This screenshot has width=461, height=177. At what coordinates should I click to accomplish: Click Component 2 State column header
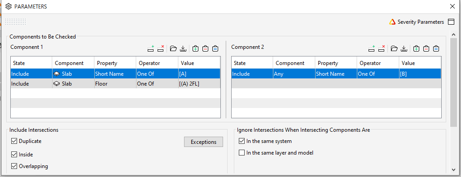252,63
